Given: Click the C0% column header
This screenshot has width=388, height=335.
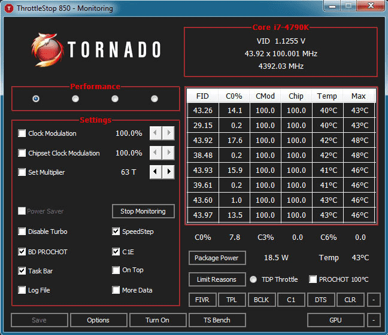Looking at the screenshot, I should (x=234, y=96).
